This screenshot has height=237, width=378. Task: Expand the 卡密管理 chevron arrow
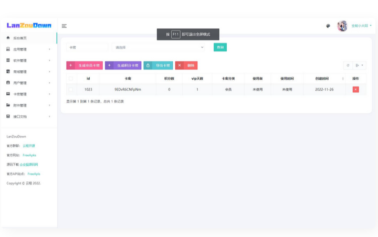49,94
